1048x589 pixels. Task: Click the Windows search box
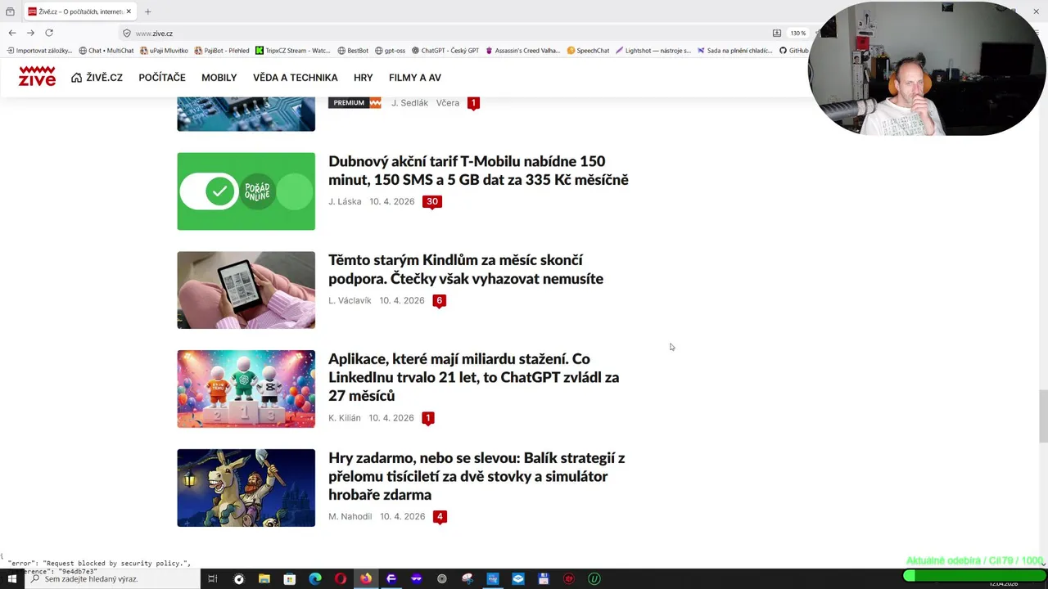[112, 578]
